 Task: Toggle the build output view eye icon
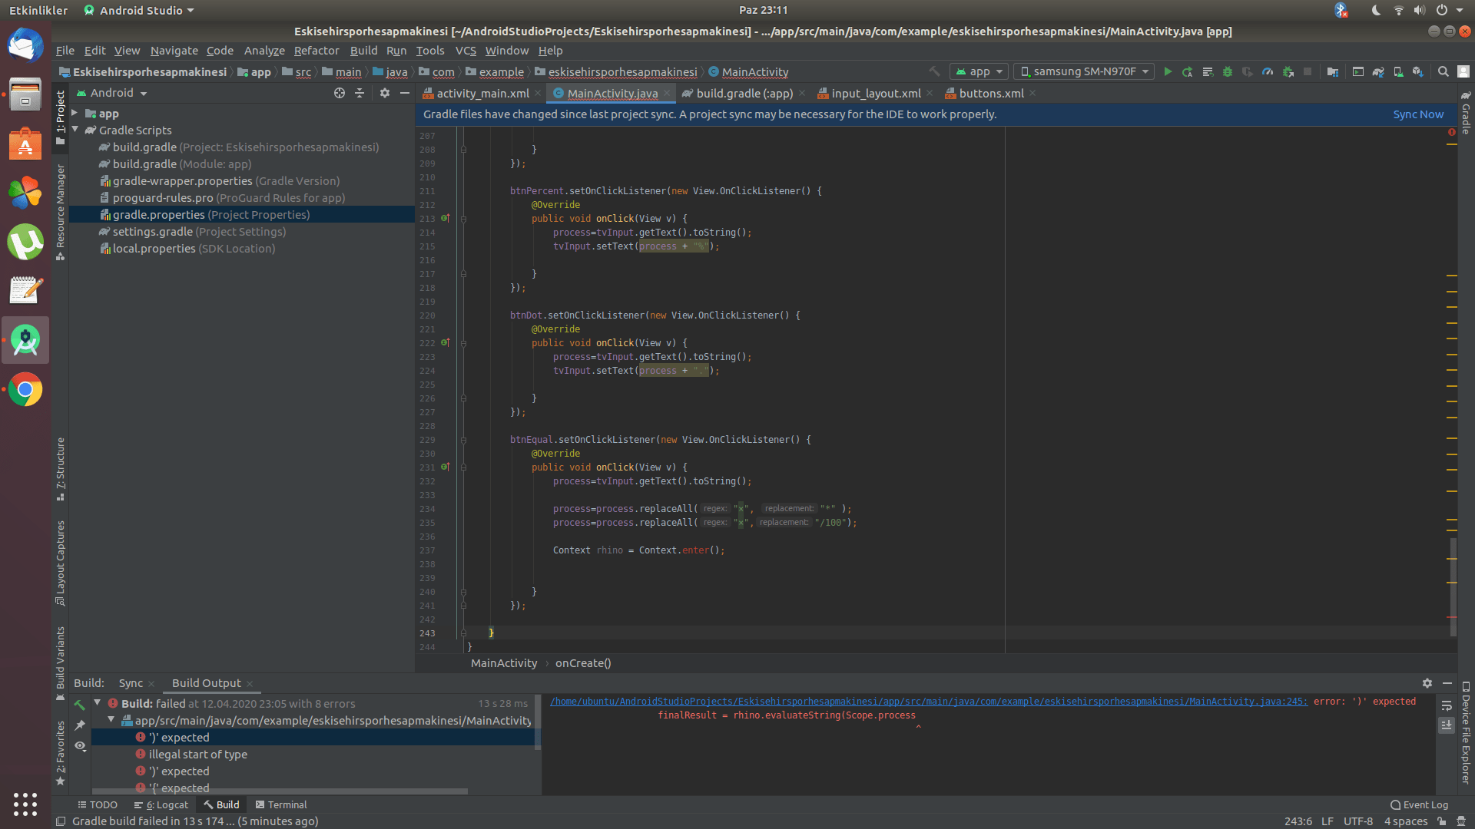point(80,746)
